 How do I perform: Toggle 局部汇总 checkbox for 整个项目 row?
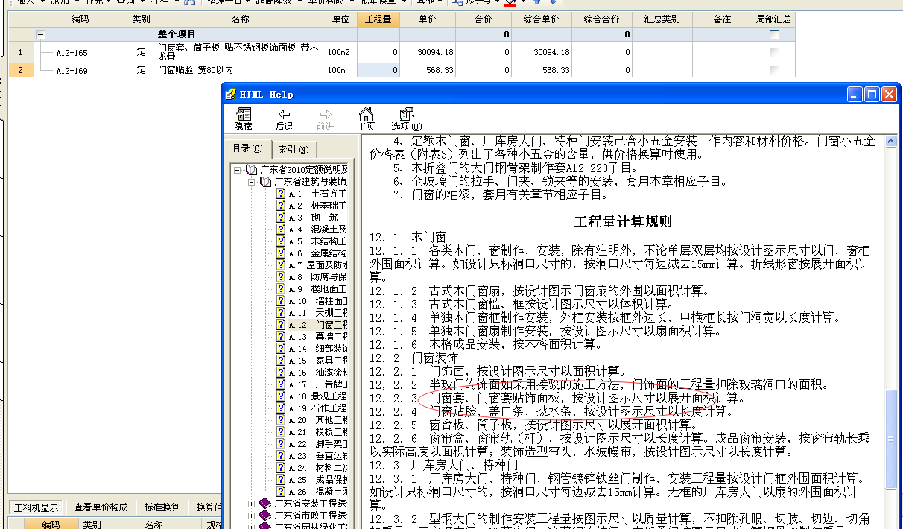775,34
